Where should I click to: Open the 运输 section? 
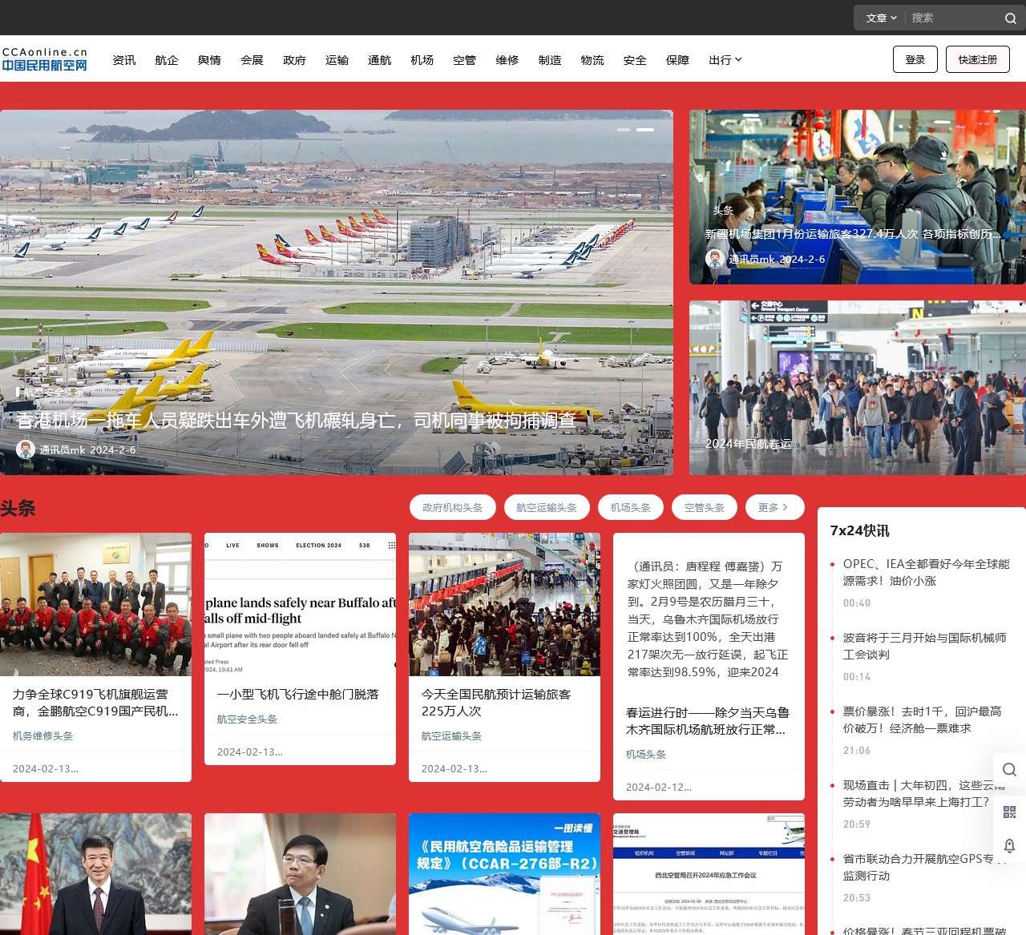tap(337, 60)
